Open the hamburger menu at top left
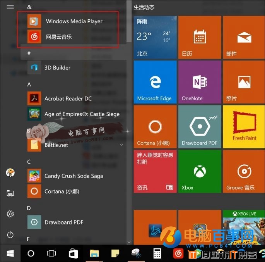 pyautogui.click(x=10, y=7)
